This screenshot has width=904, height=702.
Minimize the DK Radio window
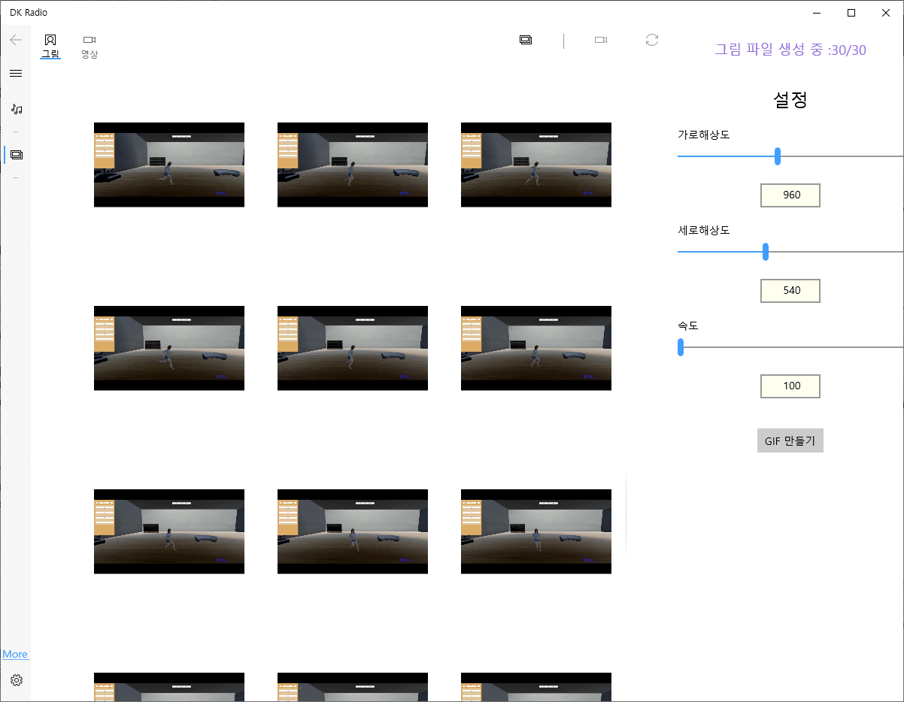817,13
